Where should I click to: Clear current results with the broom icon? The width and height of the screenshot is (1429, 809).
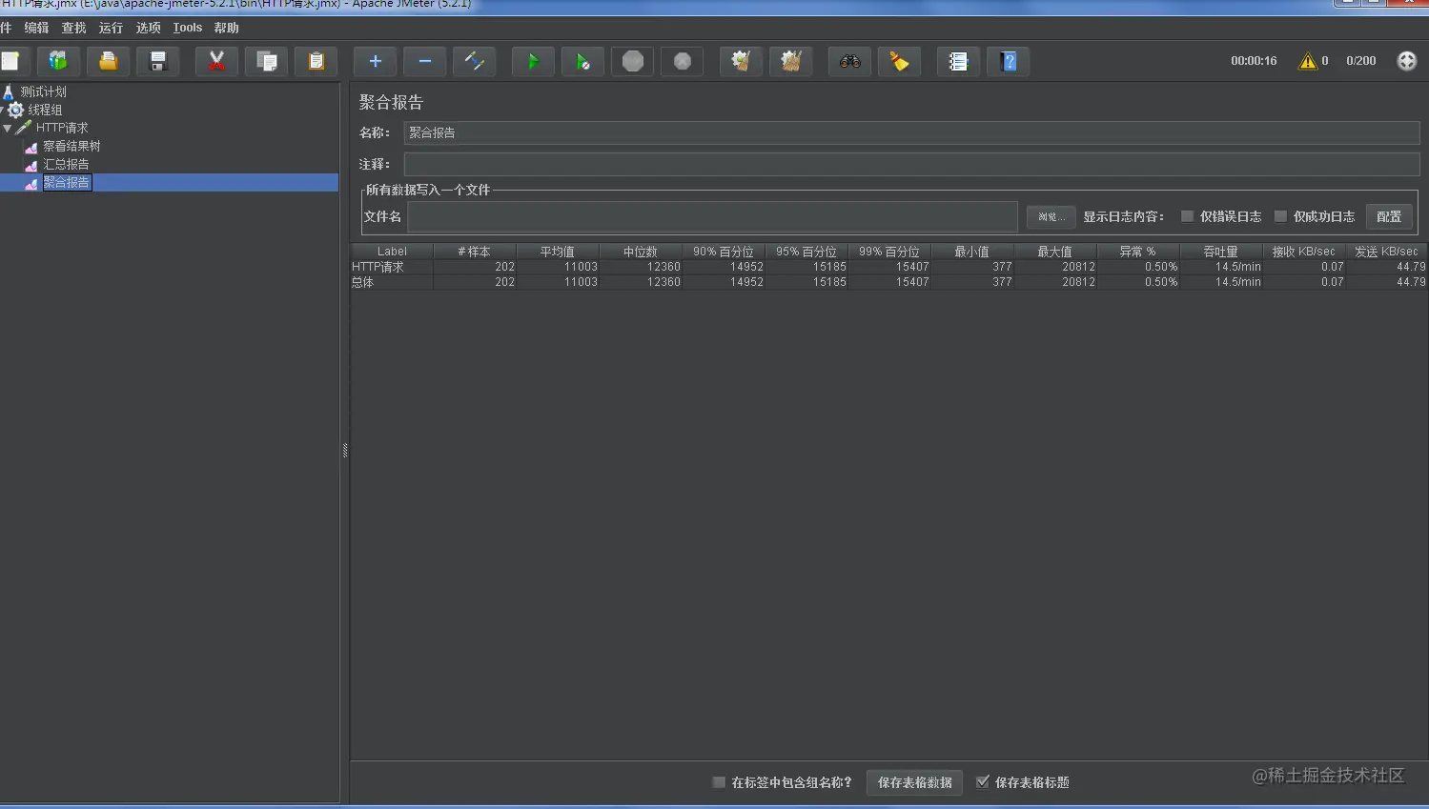point(741,61)
